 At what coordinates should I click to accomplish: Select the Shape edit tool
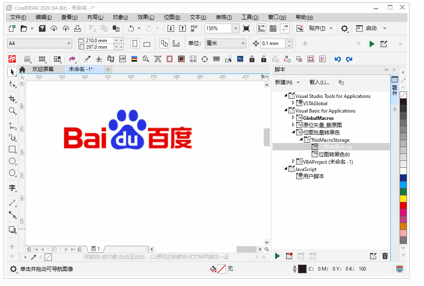[x=12, y=84]
